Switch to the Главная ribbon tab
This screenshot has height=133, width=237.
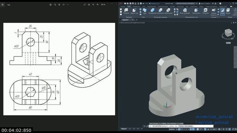click(123, 7)
